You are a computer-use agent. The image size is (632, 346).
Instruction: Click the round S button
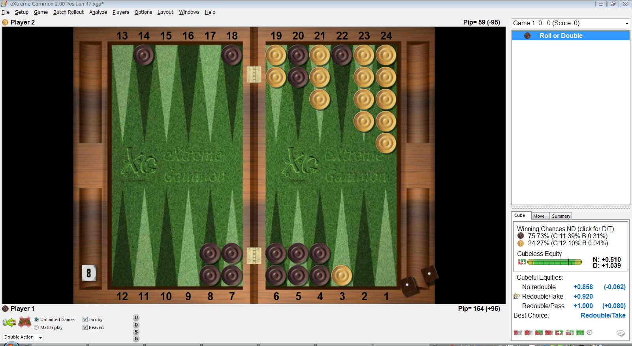point(136,332)
